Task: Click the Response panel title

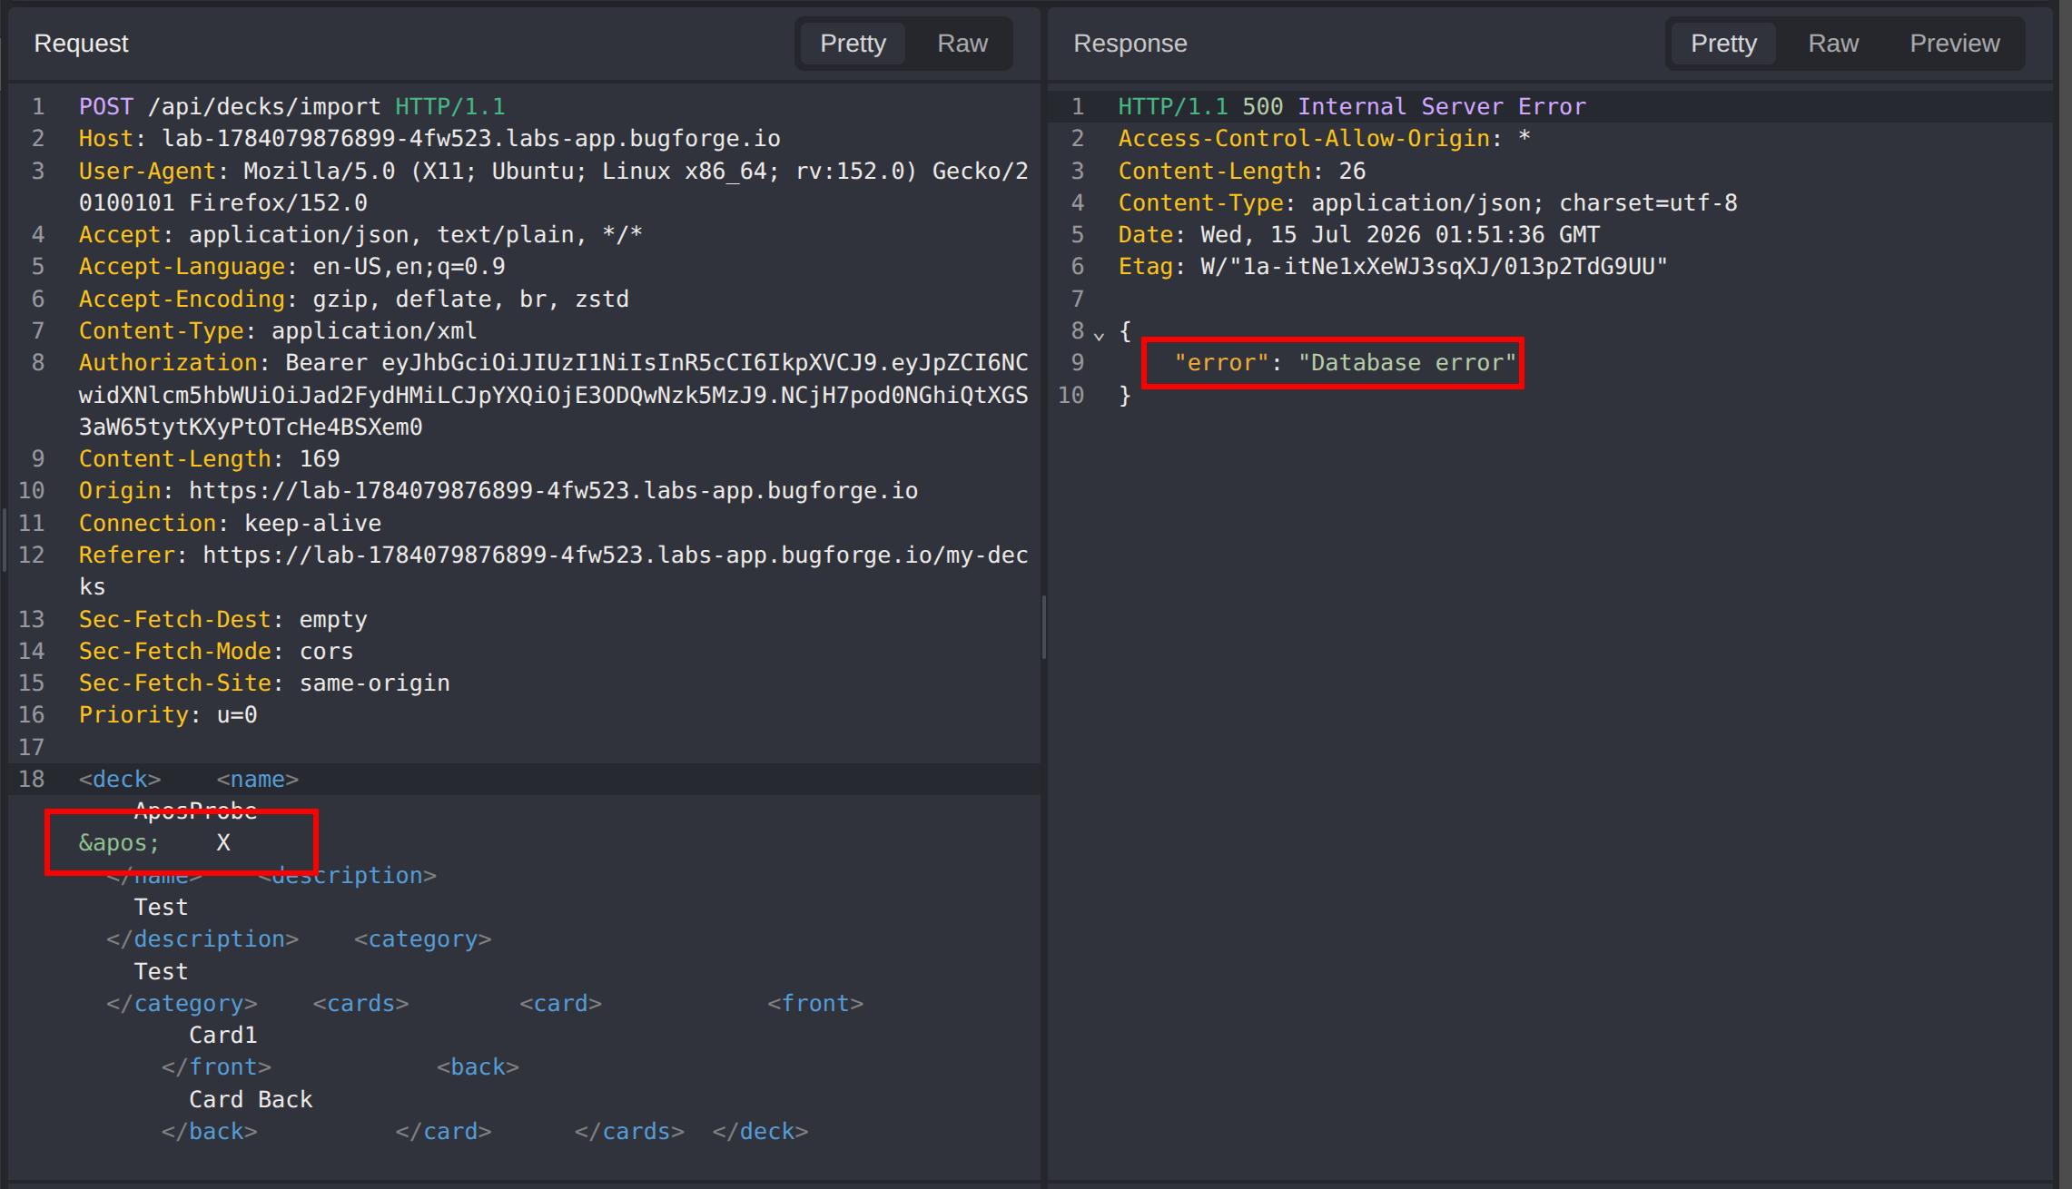Action: click(x=1130, y=44)
